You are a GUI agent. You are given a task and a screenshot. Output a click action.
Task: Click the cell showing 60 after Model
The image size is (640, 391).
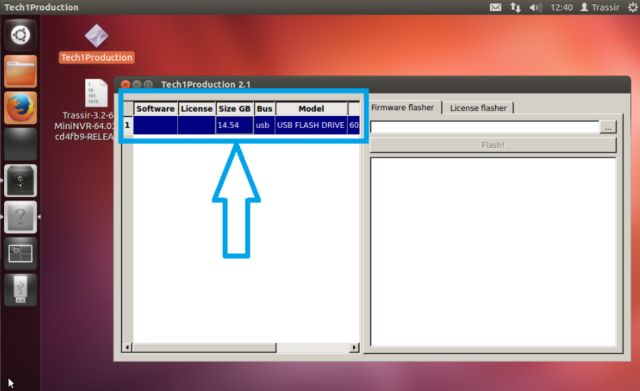click(x=354, y=125)
